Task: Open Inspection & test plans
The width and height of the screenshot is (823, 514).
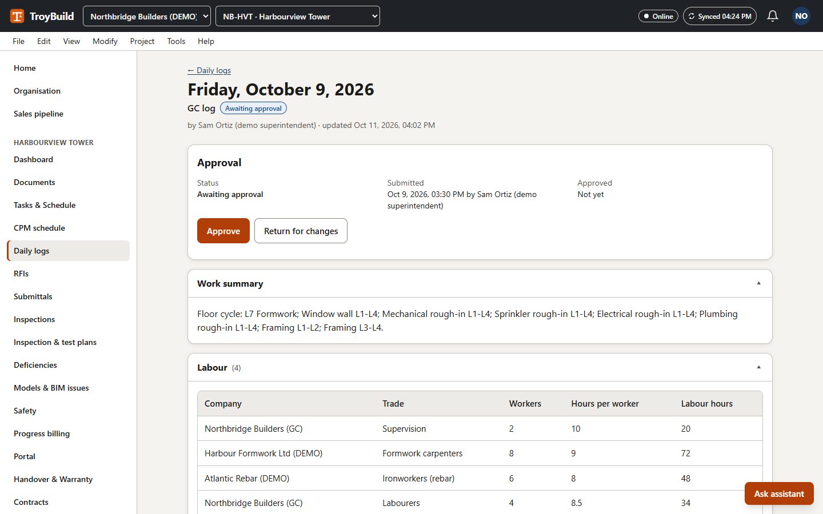Action: [69, 342]
